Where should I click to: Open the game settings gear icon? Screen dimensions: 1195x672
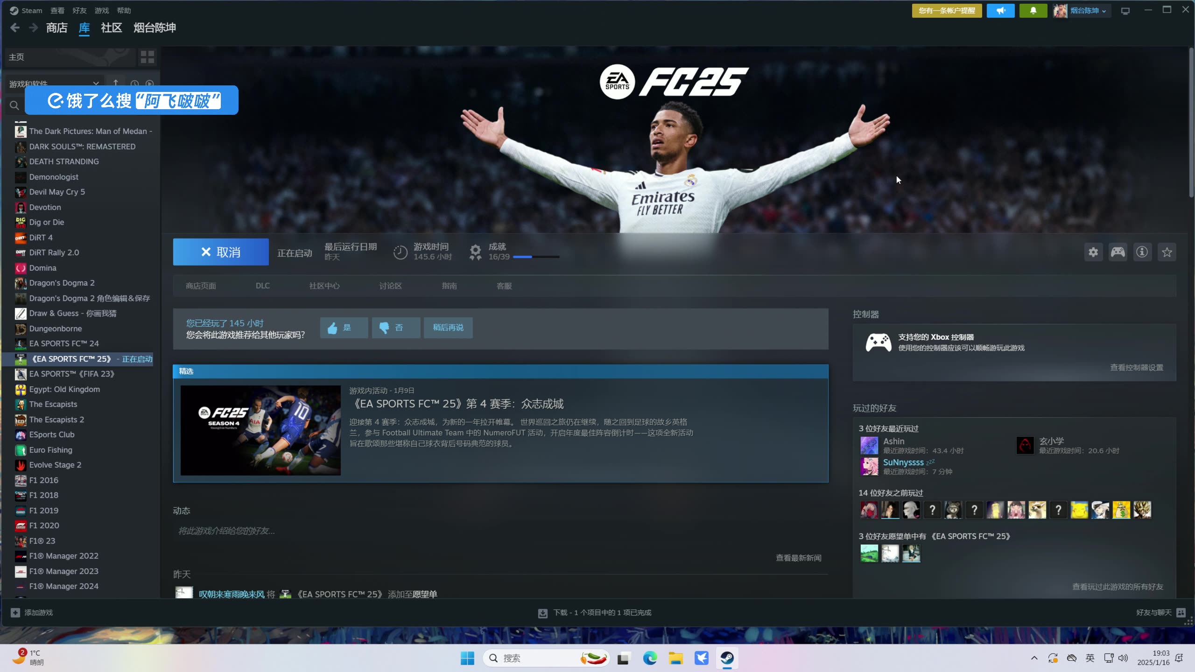[x=1092, y=252]
